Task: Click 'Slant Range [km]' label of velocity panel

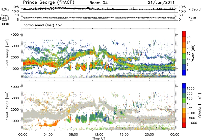Action: pos(7,106)
